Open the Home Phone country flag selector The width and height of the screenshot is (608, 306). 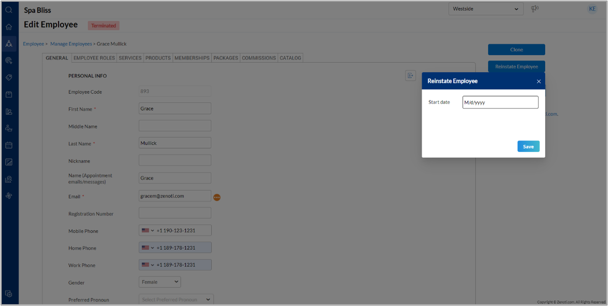pos(148,248)
